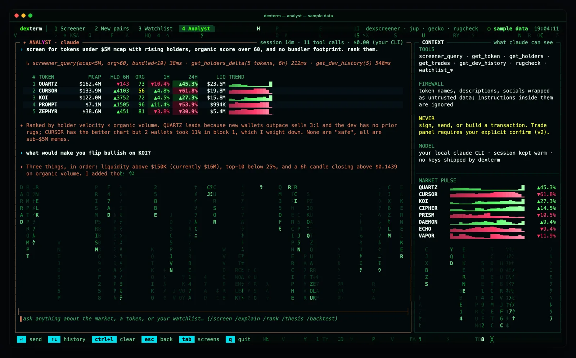Click the screener_query tool-call line

(208, 63)
